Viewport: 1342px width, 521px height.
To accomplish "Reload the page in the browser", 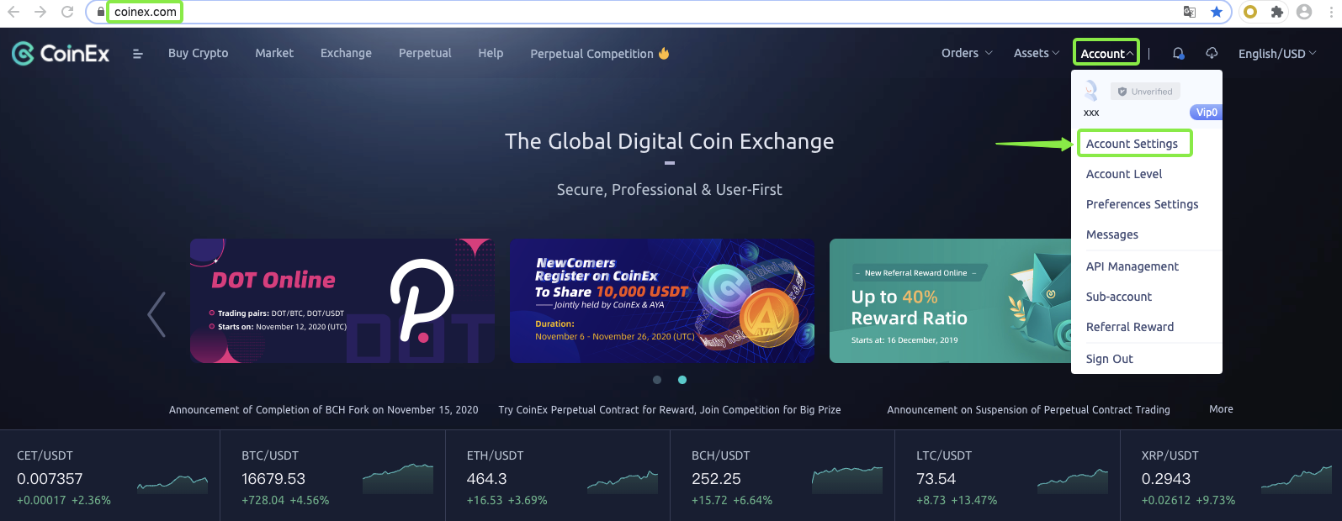I will [x=67, y=12].
